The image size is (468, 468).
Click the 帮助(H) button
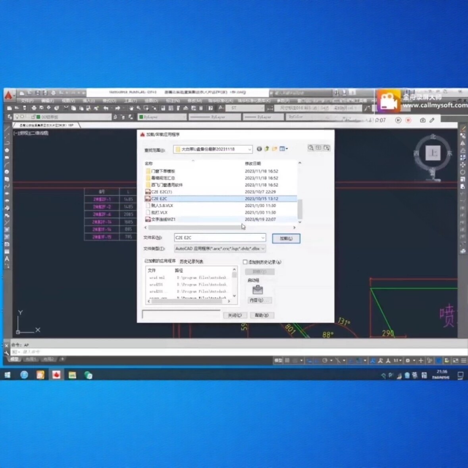[x=262, y=315]
